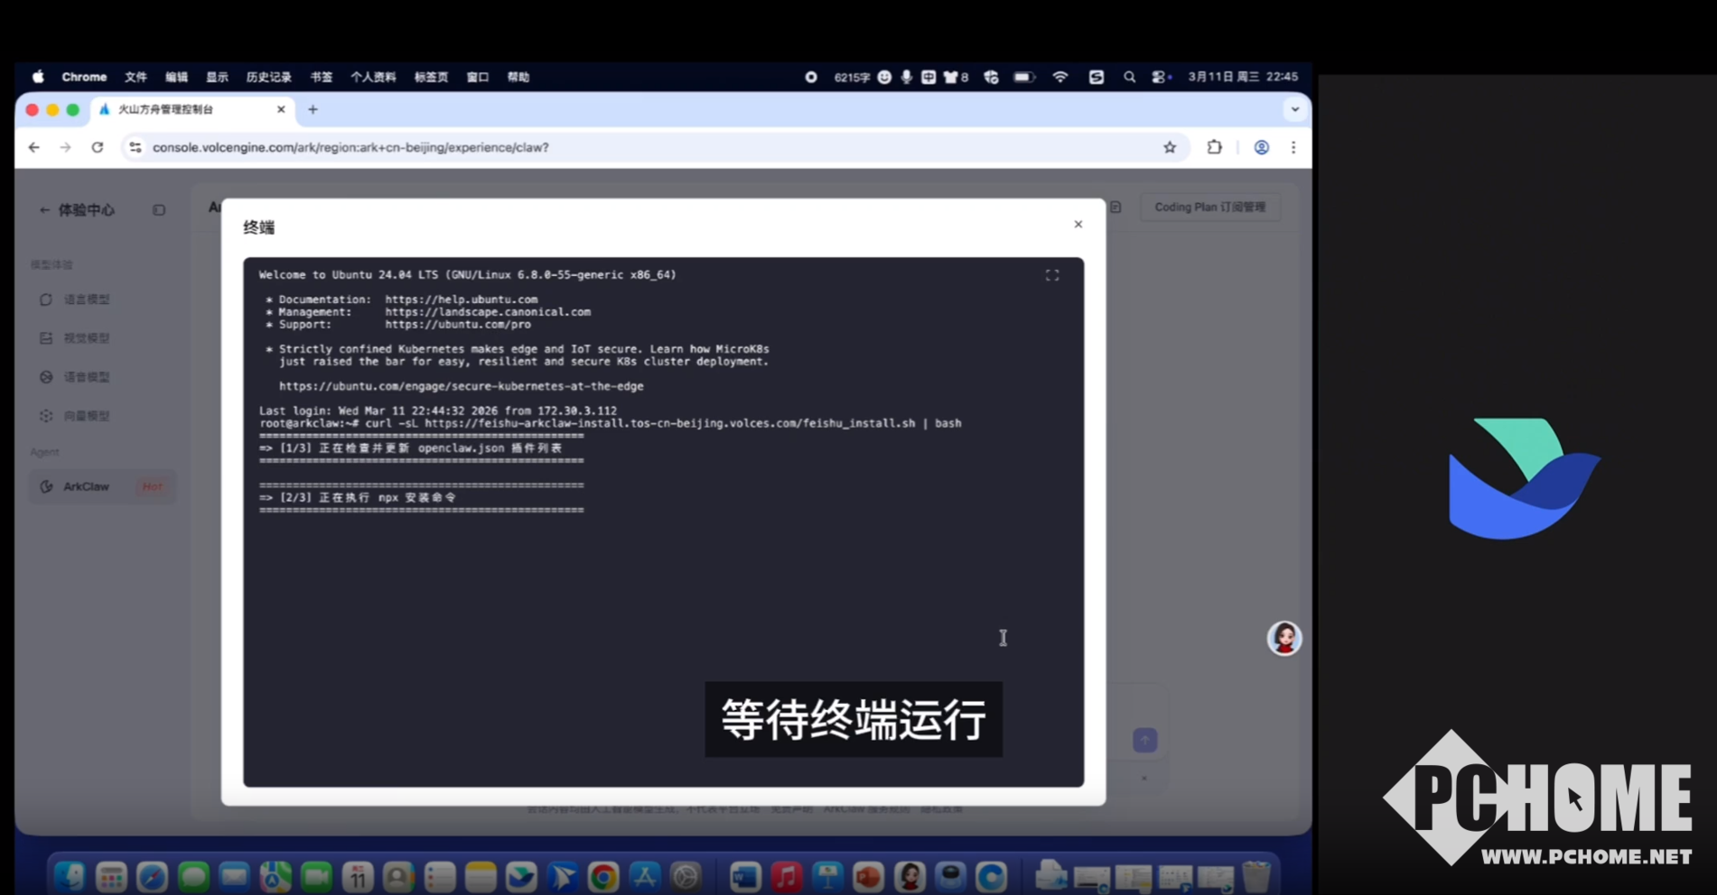Click the address bar URL
Viewport: 1717px width, 895px height.
coord(350,147)
